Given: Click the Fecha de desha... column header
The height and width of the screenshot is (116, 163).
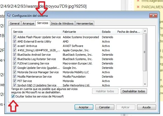Looking at the screenshot, I should point(129,32).
